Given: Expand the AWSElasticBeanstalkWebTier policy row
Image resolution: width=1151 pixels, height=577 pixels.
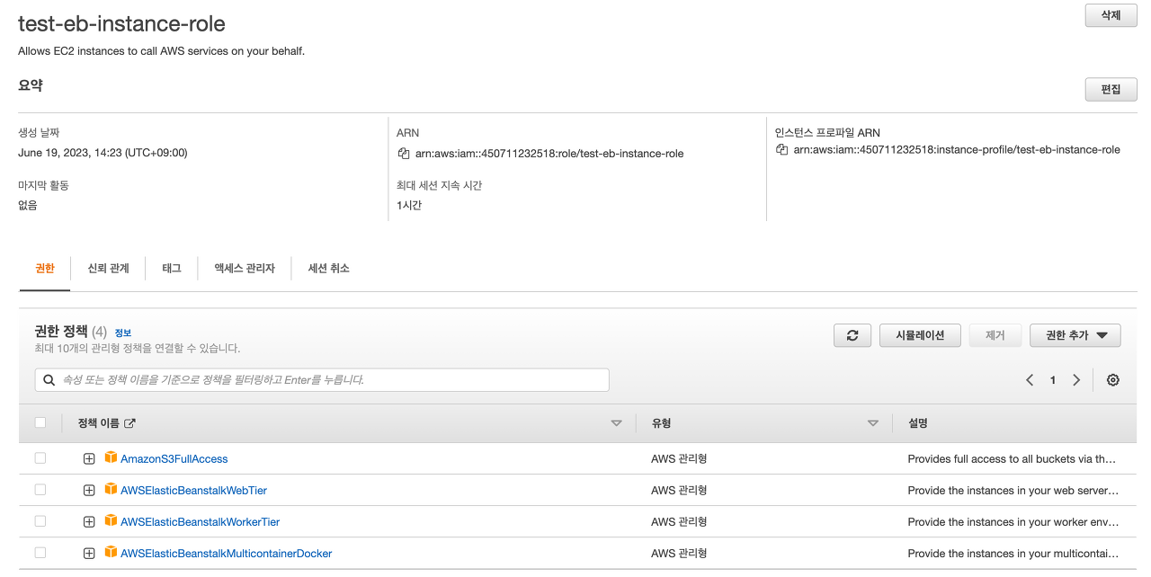Looking at the screenshot, I should [x=89, y=490].
